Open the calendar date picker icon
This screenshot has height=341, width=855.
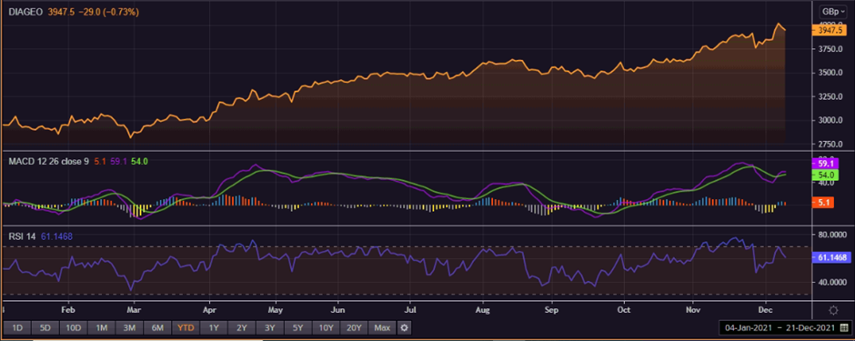click(844, 328)
